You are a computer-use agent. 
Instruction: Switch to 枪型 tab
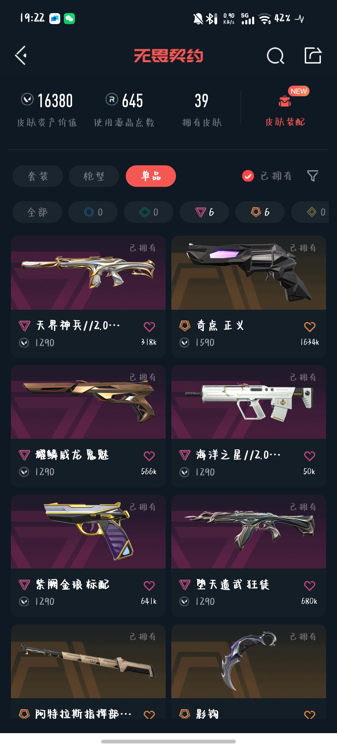[94, 176]
